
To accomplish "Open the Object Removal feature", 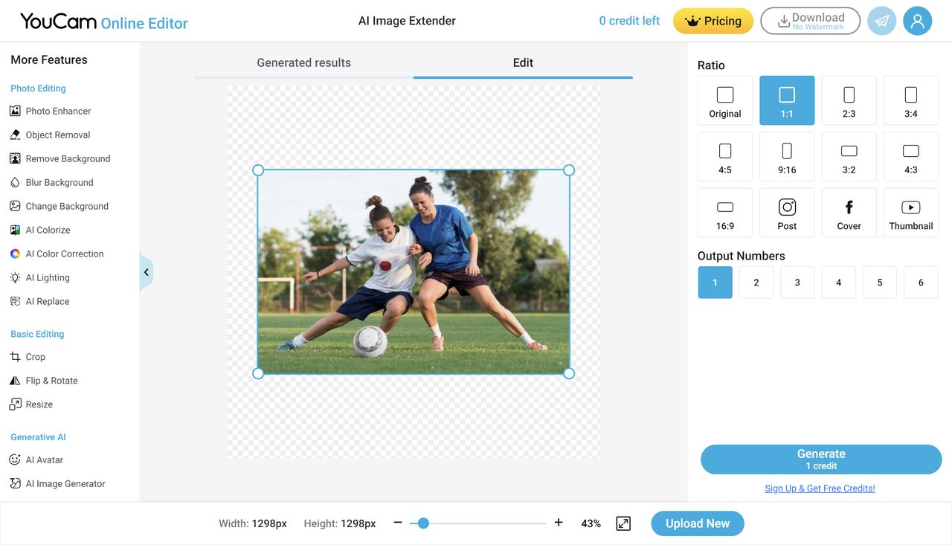I will point(56,135).
